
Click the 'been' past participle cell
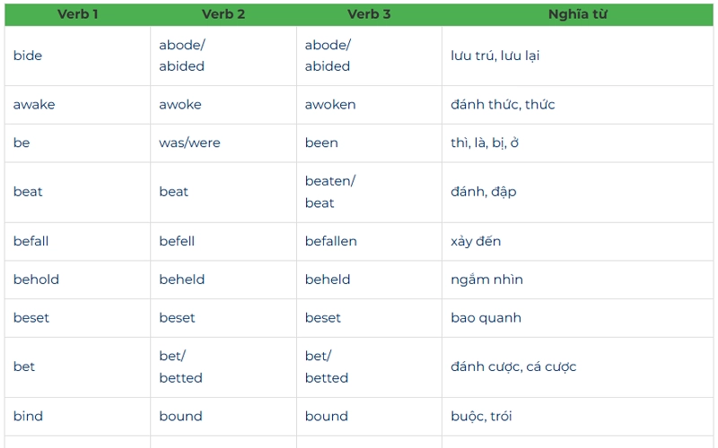[x=369, y=143]
